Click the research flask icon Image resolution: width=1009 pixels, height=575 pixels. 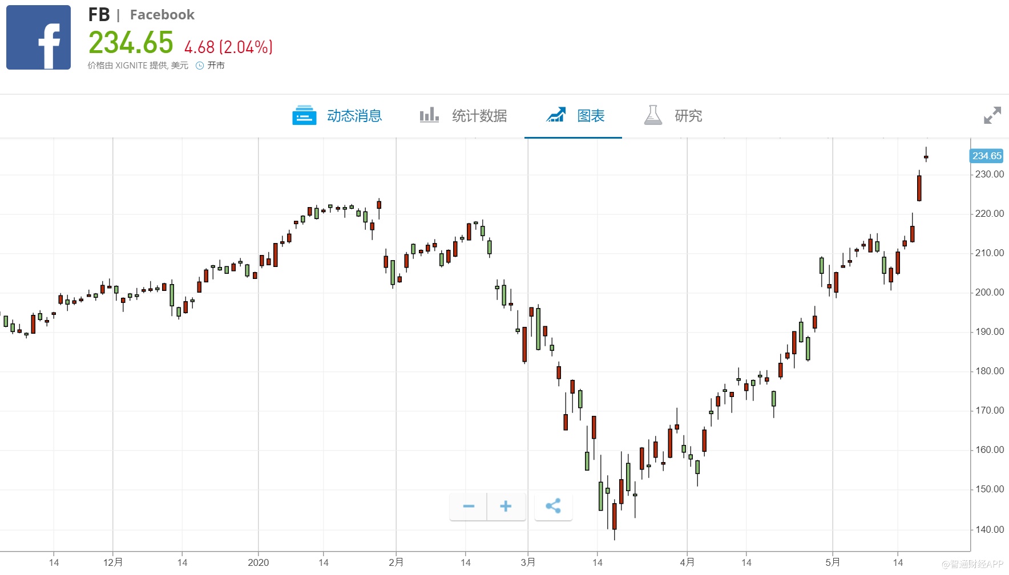[x=653, y=115]
